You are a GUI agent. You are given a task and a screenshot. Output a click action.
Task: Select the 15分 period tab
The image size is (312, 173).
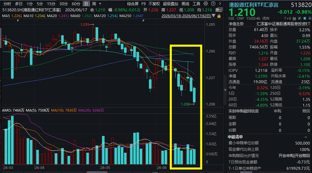point(51,4)
